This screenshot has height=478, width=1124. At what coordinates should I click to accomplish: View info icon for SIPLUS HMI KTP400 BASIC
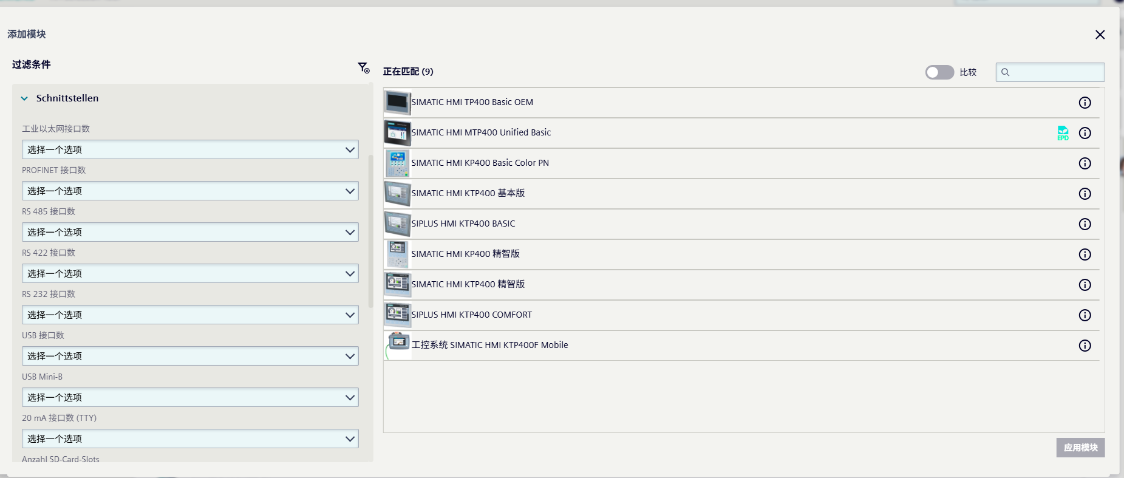coord(1085,224)
